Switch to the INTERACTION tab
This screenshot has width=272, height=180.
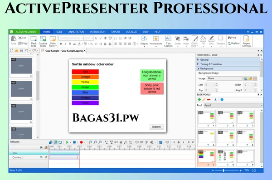click(97, 32)
